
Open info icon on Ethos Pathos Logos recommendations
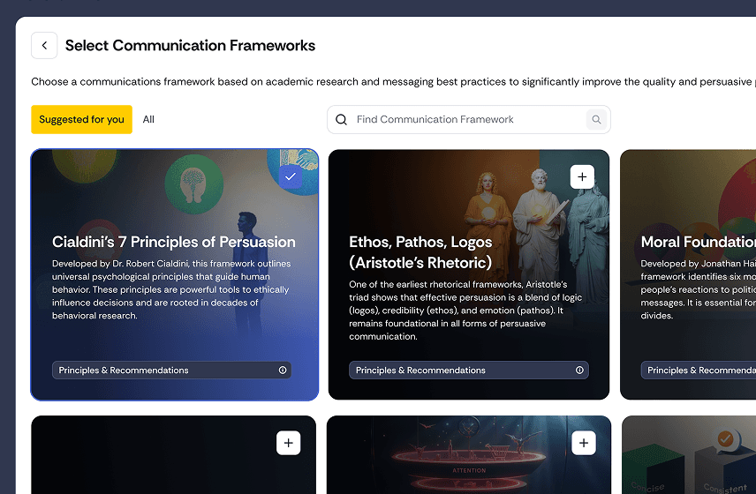point(579,370)
